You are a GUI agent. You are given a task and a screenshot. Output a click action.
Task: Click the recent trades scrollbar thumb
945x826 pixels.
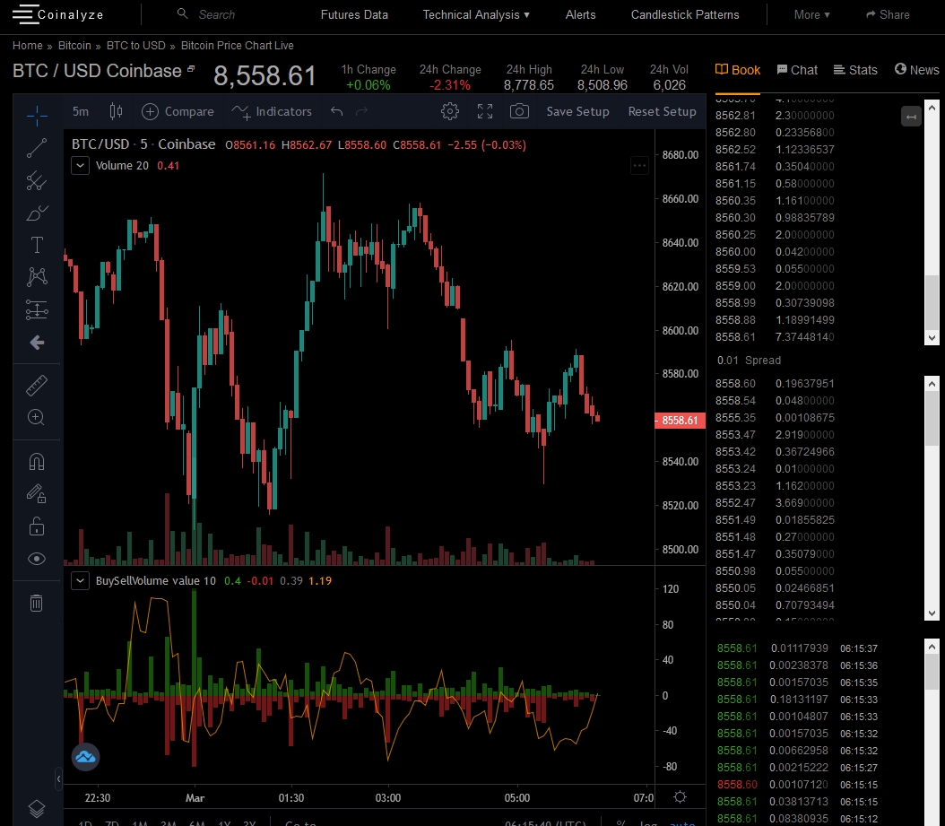pos(932,673)
